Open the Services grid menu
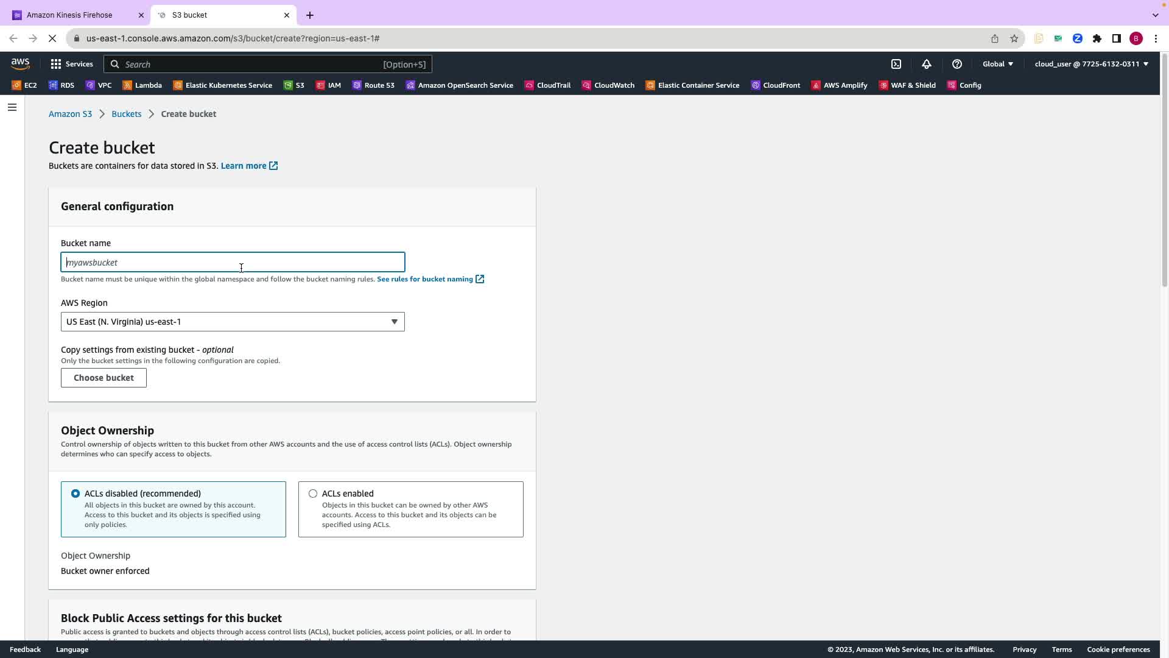This screenshot has height=658, width=1169. click(x=72, y=64)
